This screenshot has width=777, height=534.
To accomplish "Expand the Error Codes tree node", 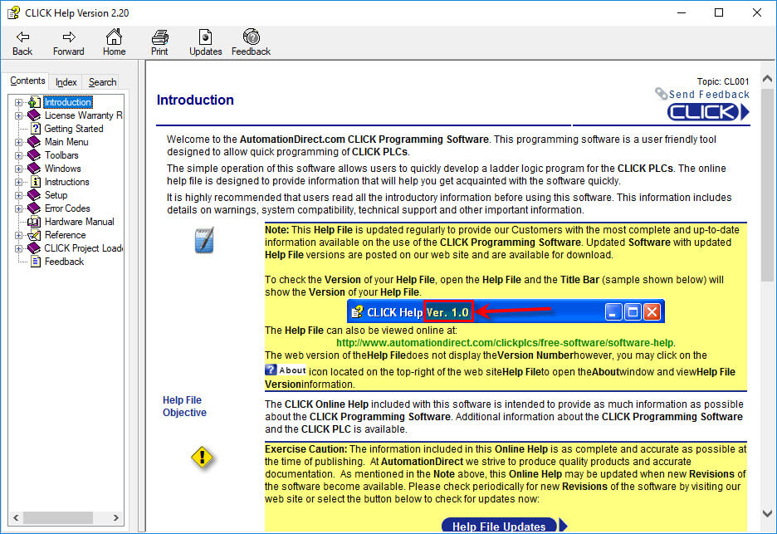I will 18,208.
